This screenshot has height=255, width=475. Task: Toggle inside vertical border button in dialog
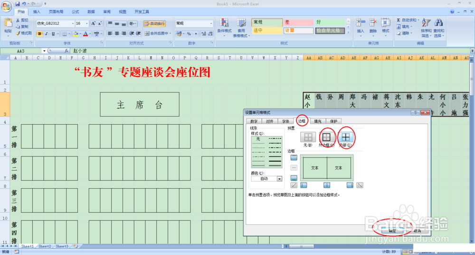(327, 185)
